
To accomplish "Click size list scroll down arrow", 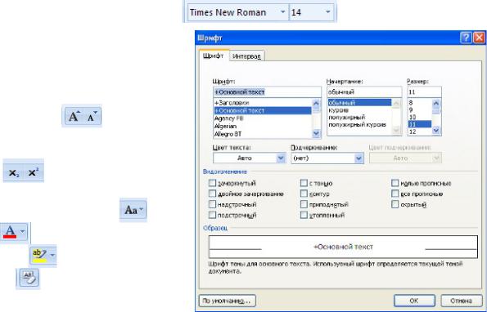I will pos(436,131).
